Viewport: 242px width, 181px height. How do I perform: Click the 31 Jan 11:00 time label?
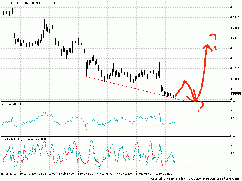click(x=47, y=174)
